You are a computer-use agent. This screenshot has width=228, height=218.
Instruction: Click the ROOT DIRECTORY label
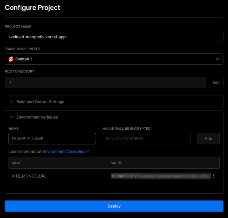(x=20, y=71)
